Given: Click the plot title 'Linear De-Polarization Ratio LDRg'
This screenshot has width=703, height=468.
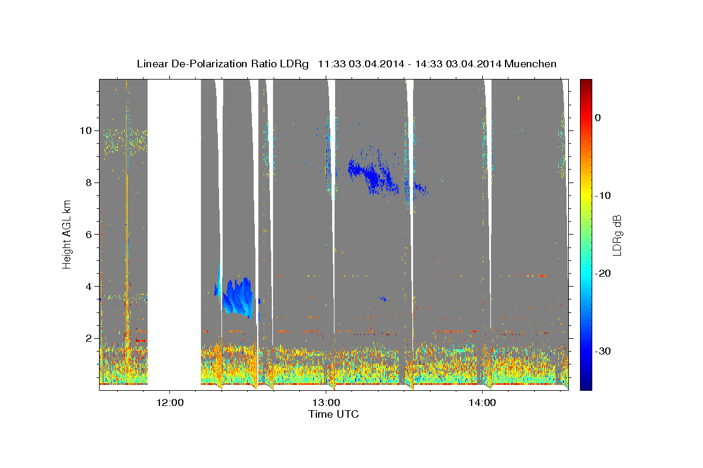Looking at the screenshot, I should (x=222, y=64).
